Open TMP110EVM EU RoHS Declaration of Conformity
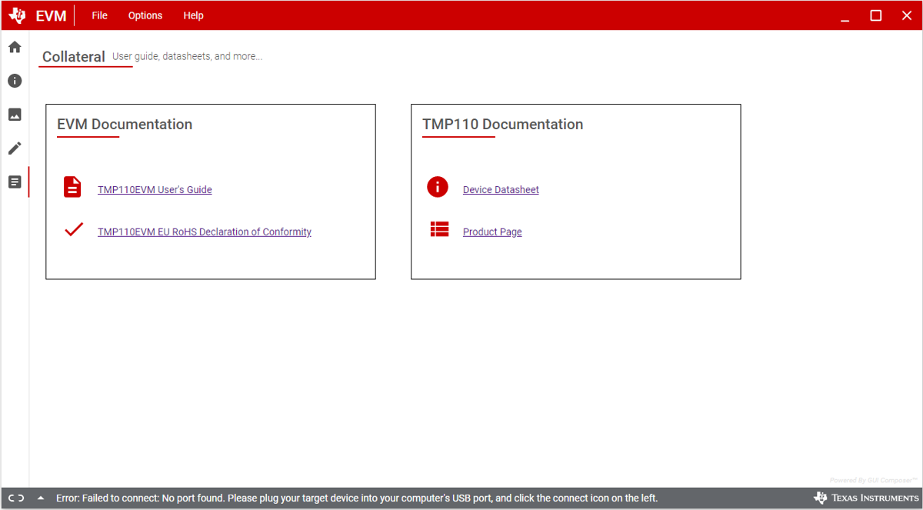The width and height of the screenshot is (923, 510). point(205,232)
